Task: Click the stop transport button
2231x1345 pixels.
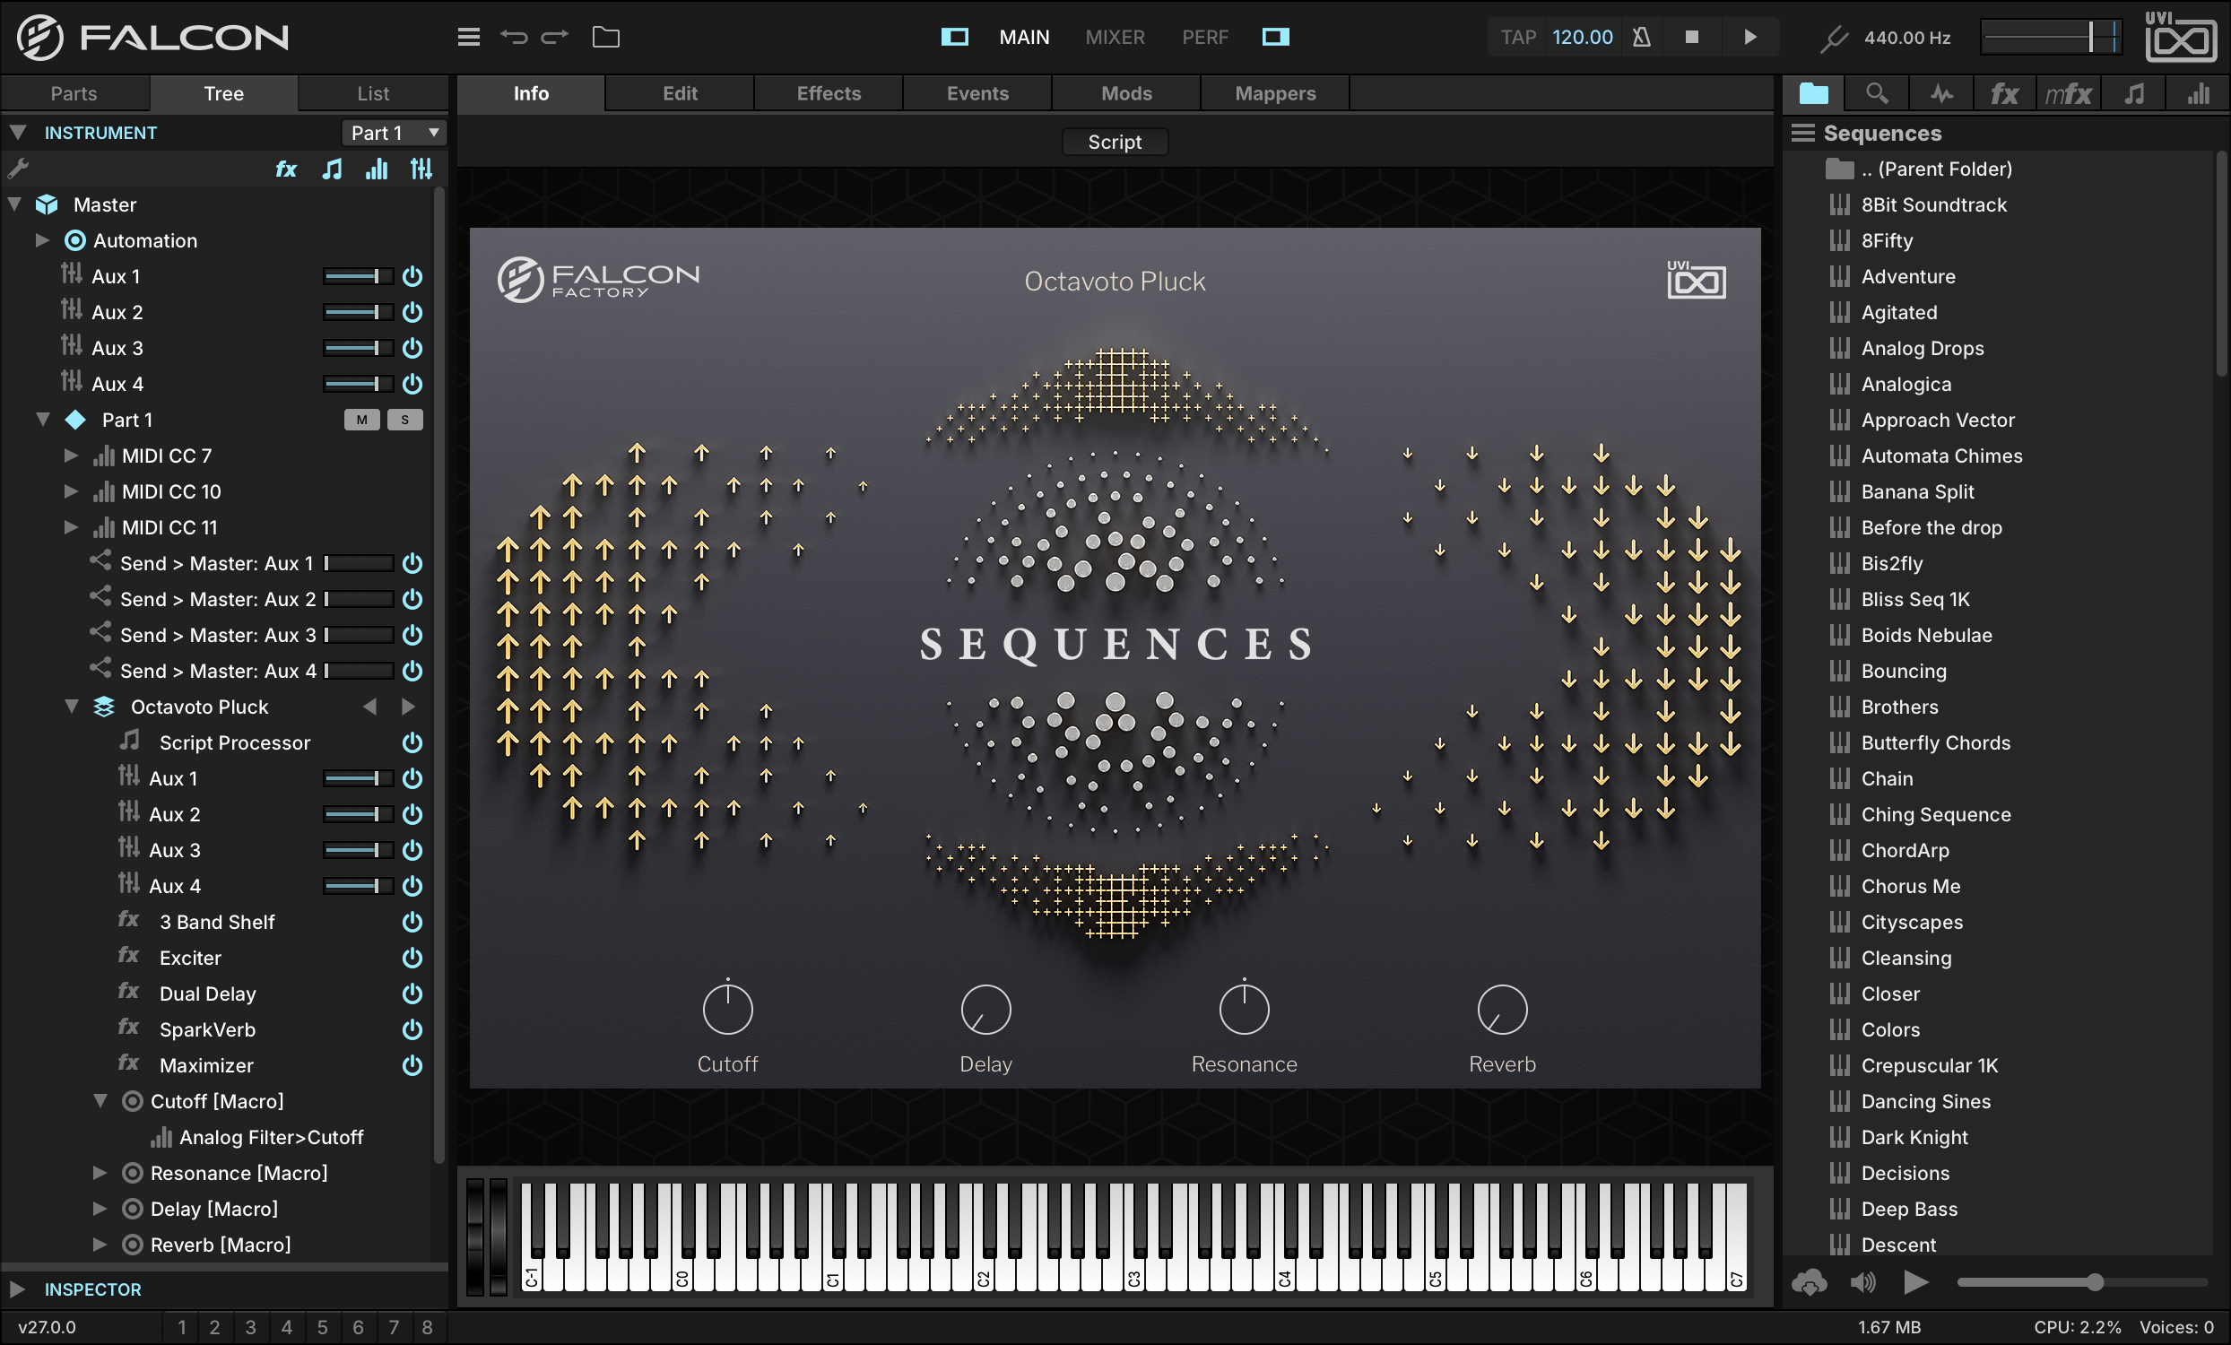Action: click(x=1690, y=37)
